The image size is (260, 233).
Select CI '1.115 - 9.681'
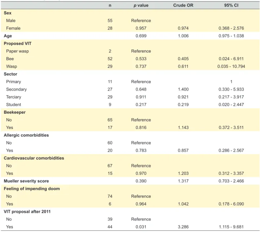pyautogui.click(x=231, y=227)
